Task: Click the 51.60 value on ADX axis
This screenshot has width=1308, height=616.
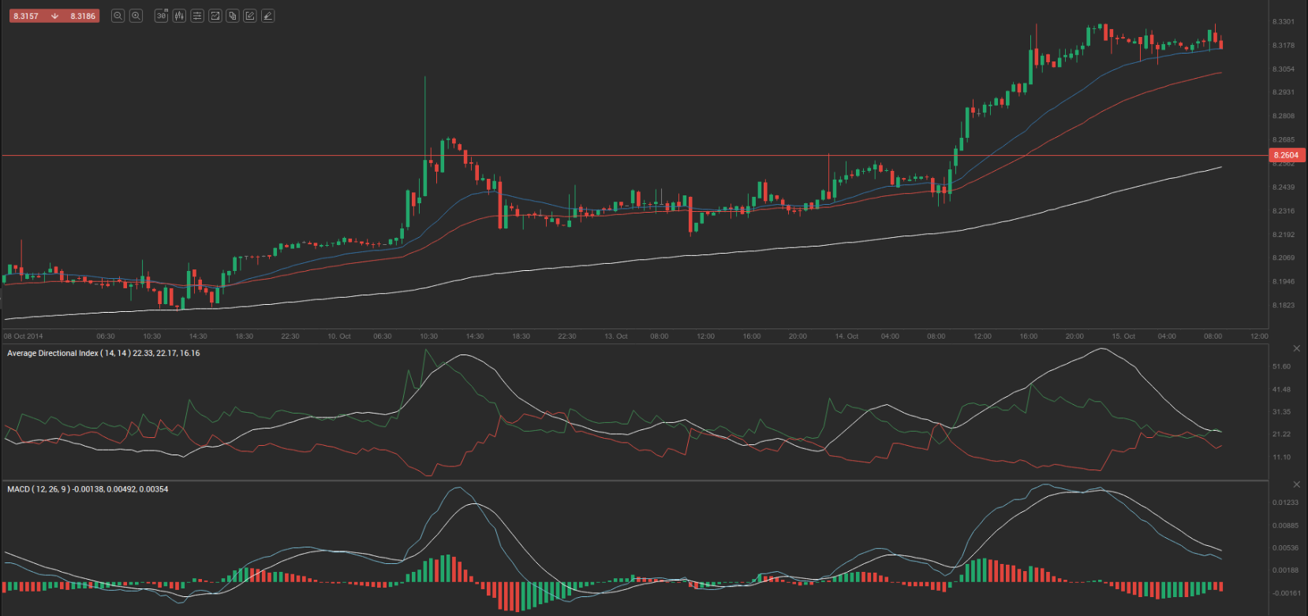Action: point(1281,366)
